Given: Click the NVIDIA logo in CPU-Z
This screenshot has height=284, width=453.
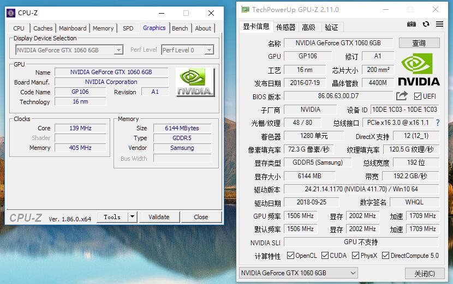Looking at the screenshot, I should (195, 82).
